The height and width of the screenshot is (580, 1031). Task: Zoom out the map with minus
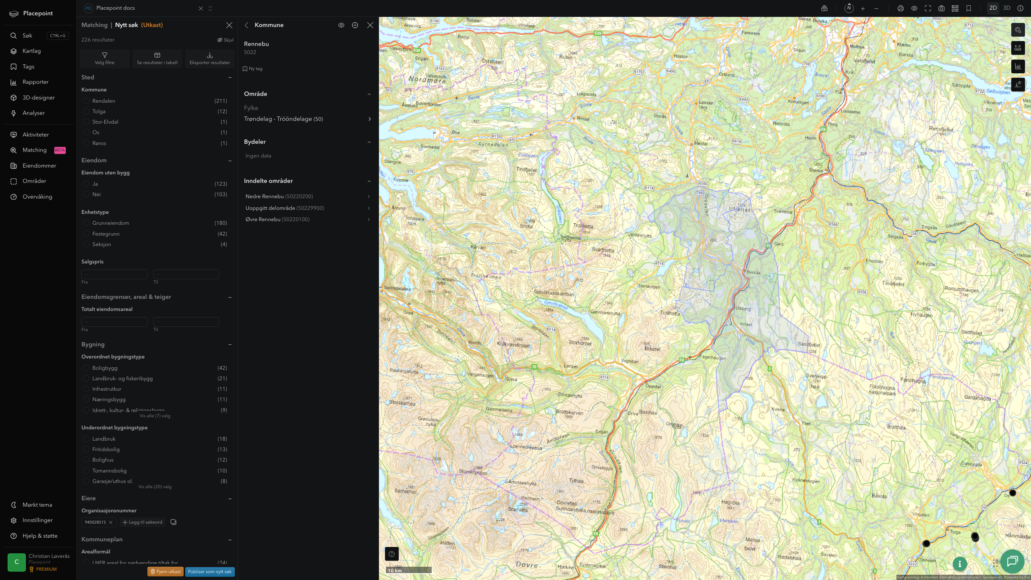coord(876,8)
